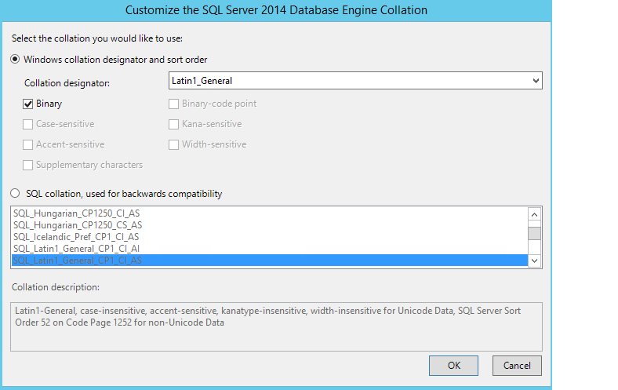The image size is (618, 390).
Task: Uncheck the Binary checkbox
Action: 27,104
